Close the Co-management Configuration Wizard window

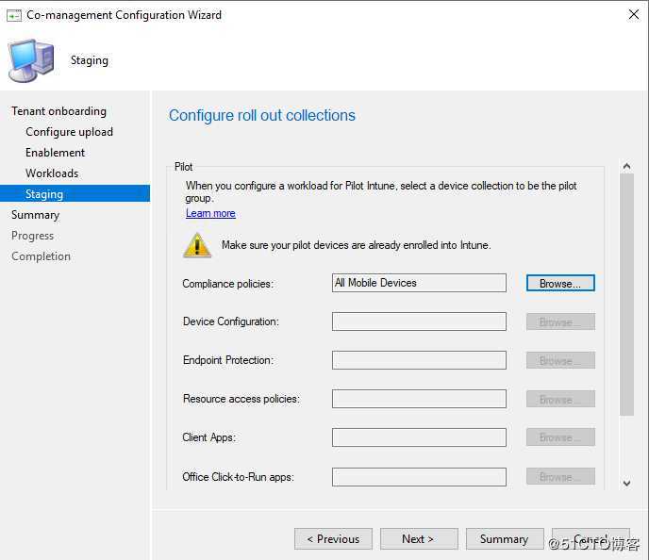pos(633,14)
